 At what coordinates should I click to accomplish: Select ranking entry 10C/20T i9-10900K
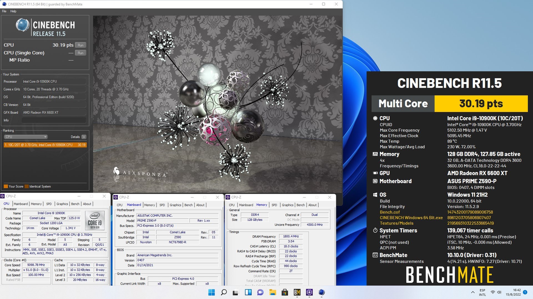(x=45, y=145)
